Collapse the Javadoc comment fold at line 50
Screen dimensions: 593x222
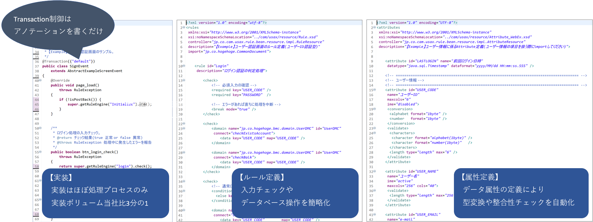tap(40, 128)
